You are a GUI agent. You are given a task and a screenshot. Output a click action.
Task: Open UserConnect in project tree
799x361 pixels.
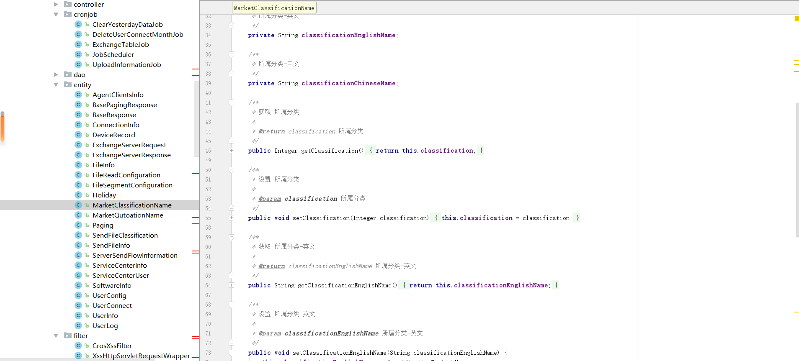point(112,305)
